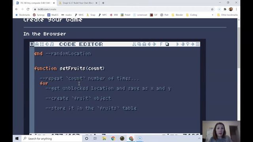Open the sprite editor in TIC-80
The image size is (253, 142).
[37, 44]
